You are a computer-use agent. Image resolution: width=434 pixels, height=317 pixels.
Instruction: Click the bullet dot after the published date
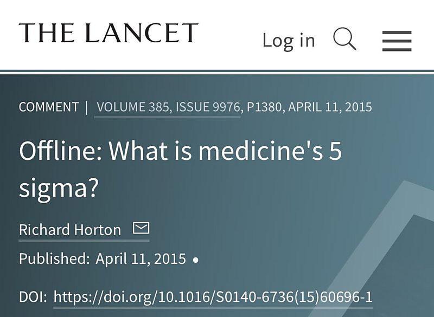(196, 260)
